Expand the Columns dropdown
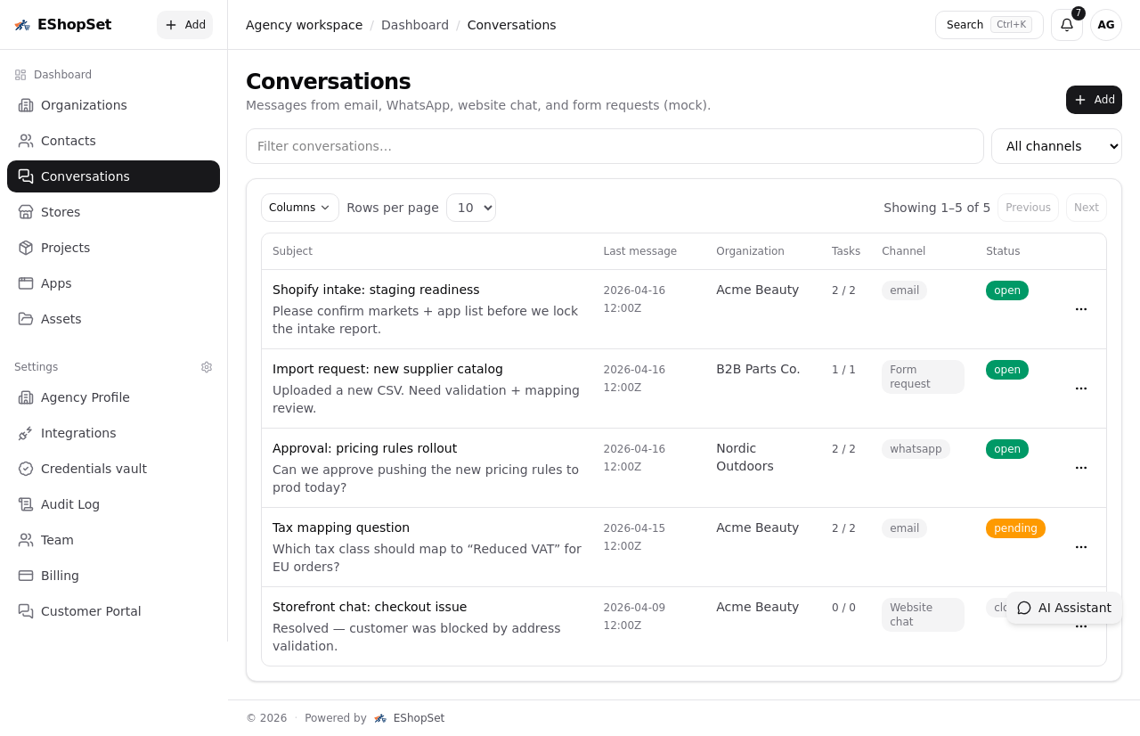This screenshot has width=1140, height=736. pyautogui.click(x=299, y=207)
